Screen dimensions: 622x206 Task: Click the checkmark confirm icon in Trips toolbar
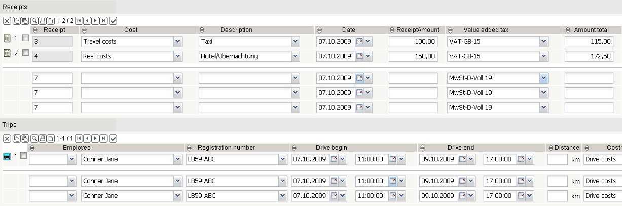(113, 138)
